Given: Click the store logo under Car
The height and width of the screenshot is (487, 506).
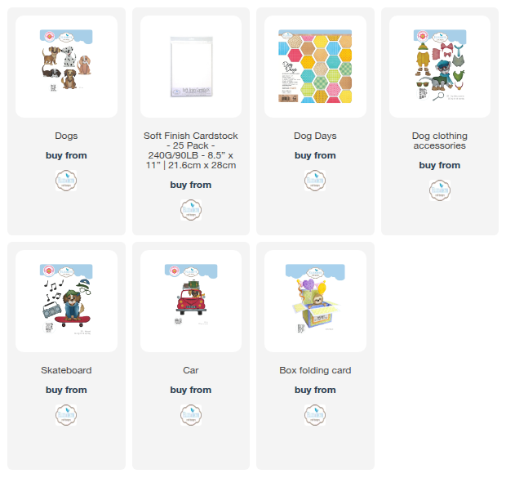Looking at the screenshot, I should click(191, 415).
